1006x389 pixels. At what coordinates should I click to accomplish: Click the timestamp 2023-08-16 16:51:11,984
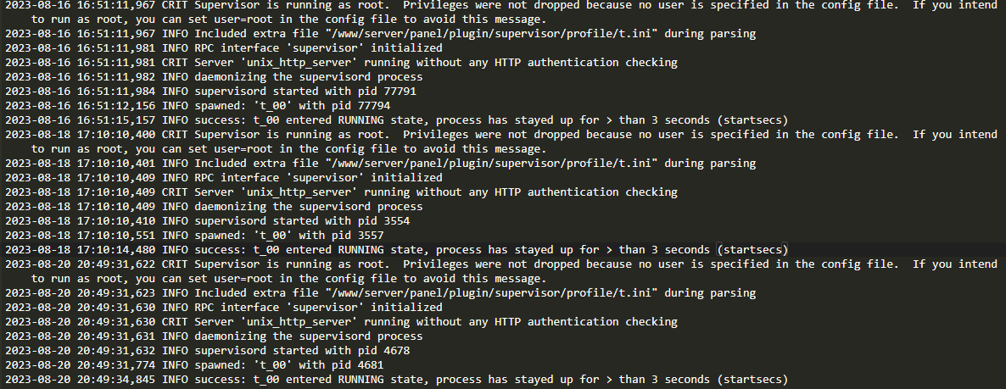pos(81,91)
